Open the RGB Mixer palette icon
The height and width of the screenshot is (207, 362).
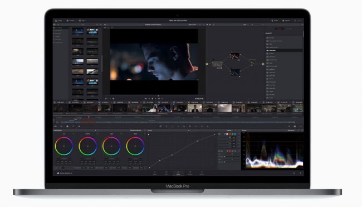pyautogui.click(x=73, y=127)
